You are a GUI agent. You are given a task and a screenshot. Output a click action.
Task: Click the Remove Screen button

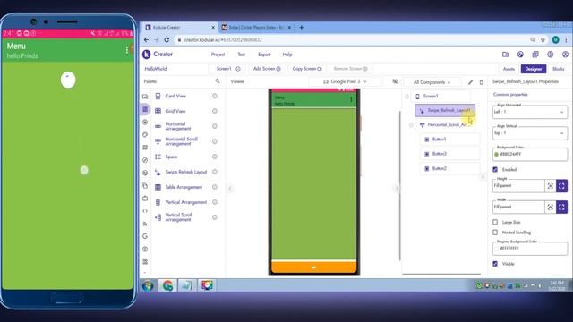[x=350, y=69]
